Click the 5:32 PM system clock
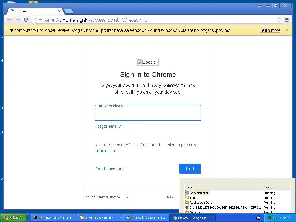The height and width of the screenshot is (222, 296). tap(285, 218)
